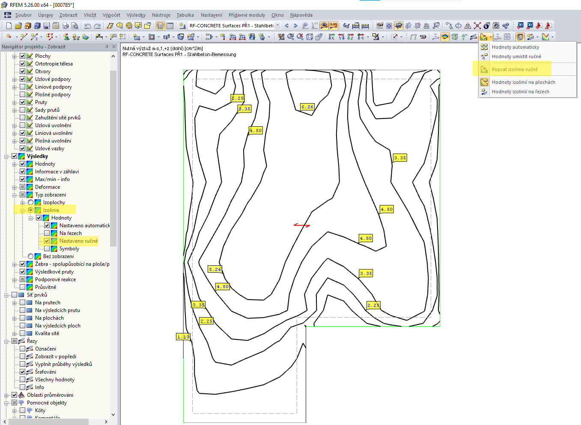The image size is (581, 425).
Task: Toggle the Project Navigator panel icon
Action: coord(161,26)
